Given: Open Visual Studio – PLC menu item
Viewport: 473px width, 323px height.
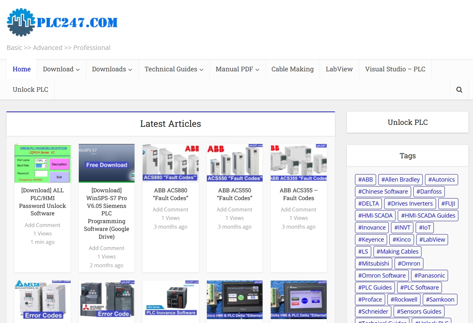Looking at the screenshot, I should tap(395, 69).
